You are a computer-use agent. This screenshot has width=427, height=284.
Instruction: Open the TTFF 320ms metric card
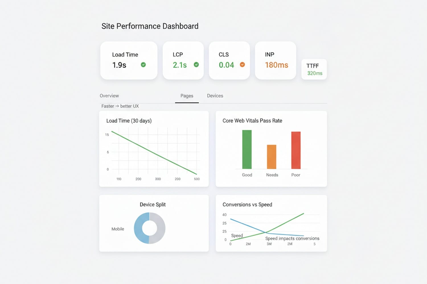tap(314, 69)
